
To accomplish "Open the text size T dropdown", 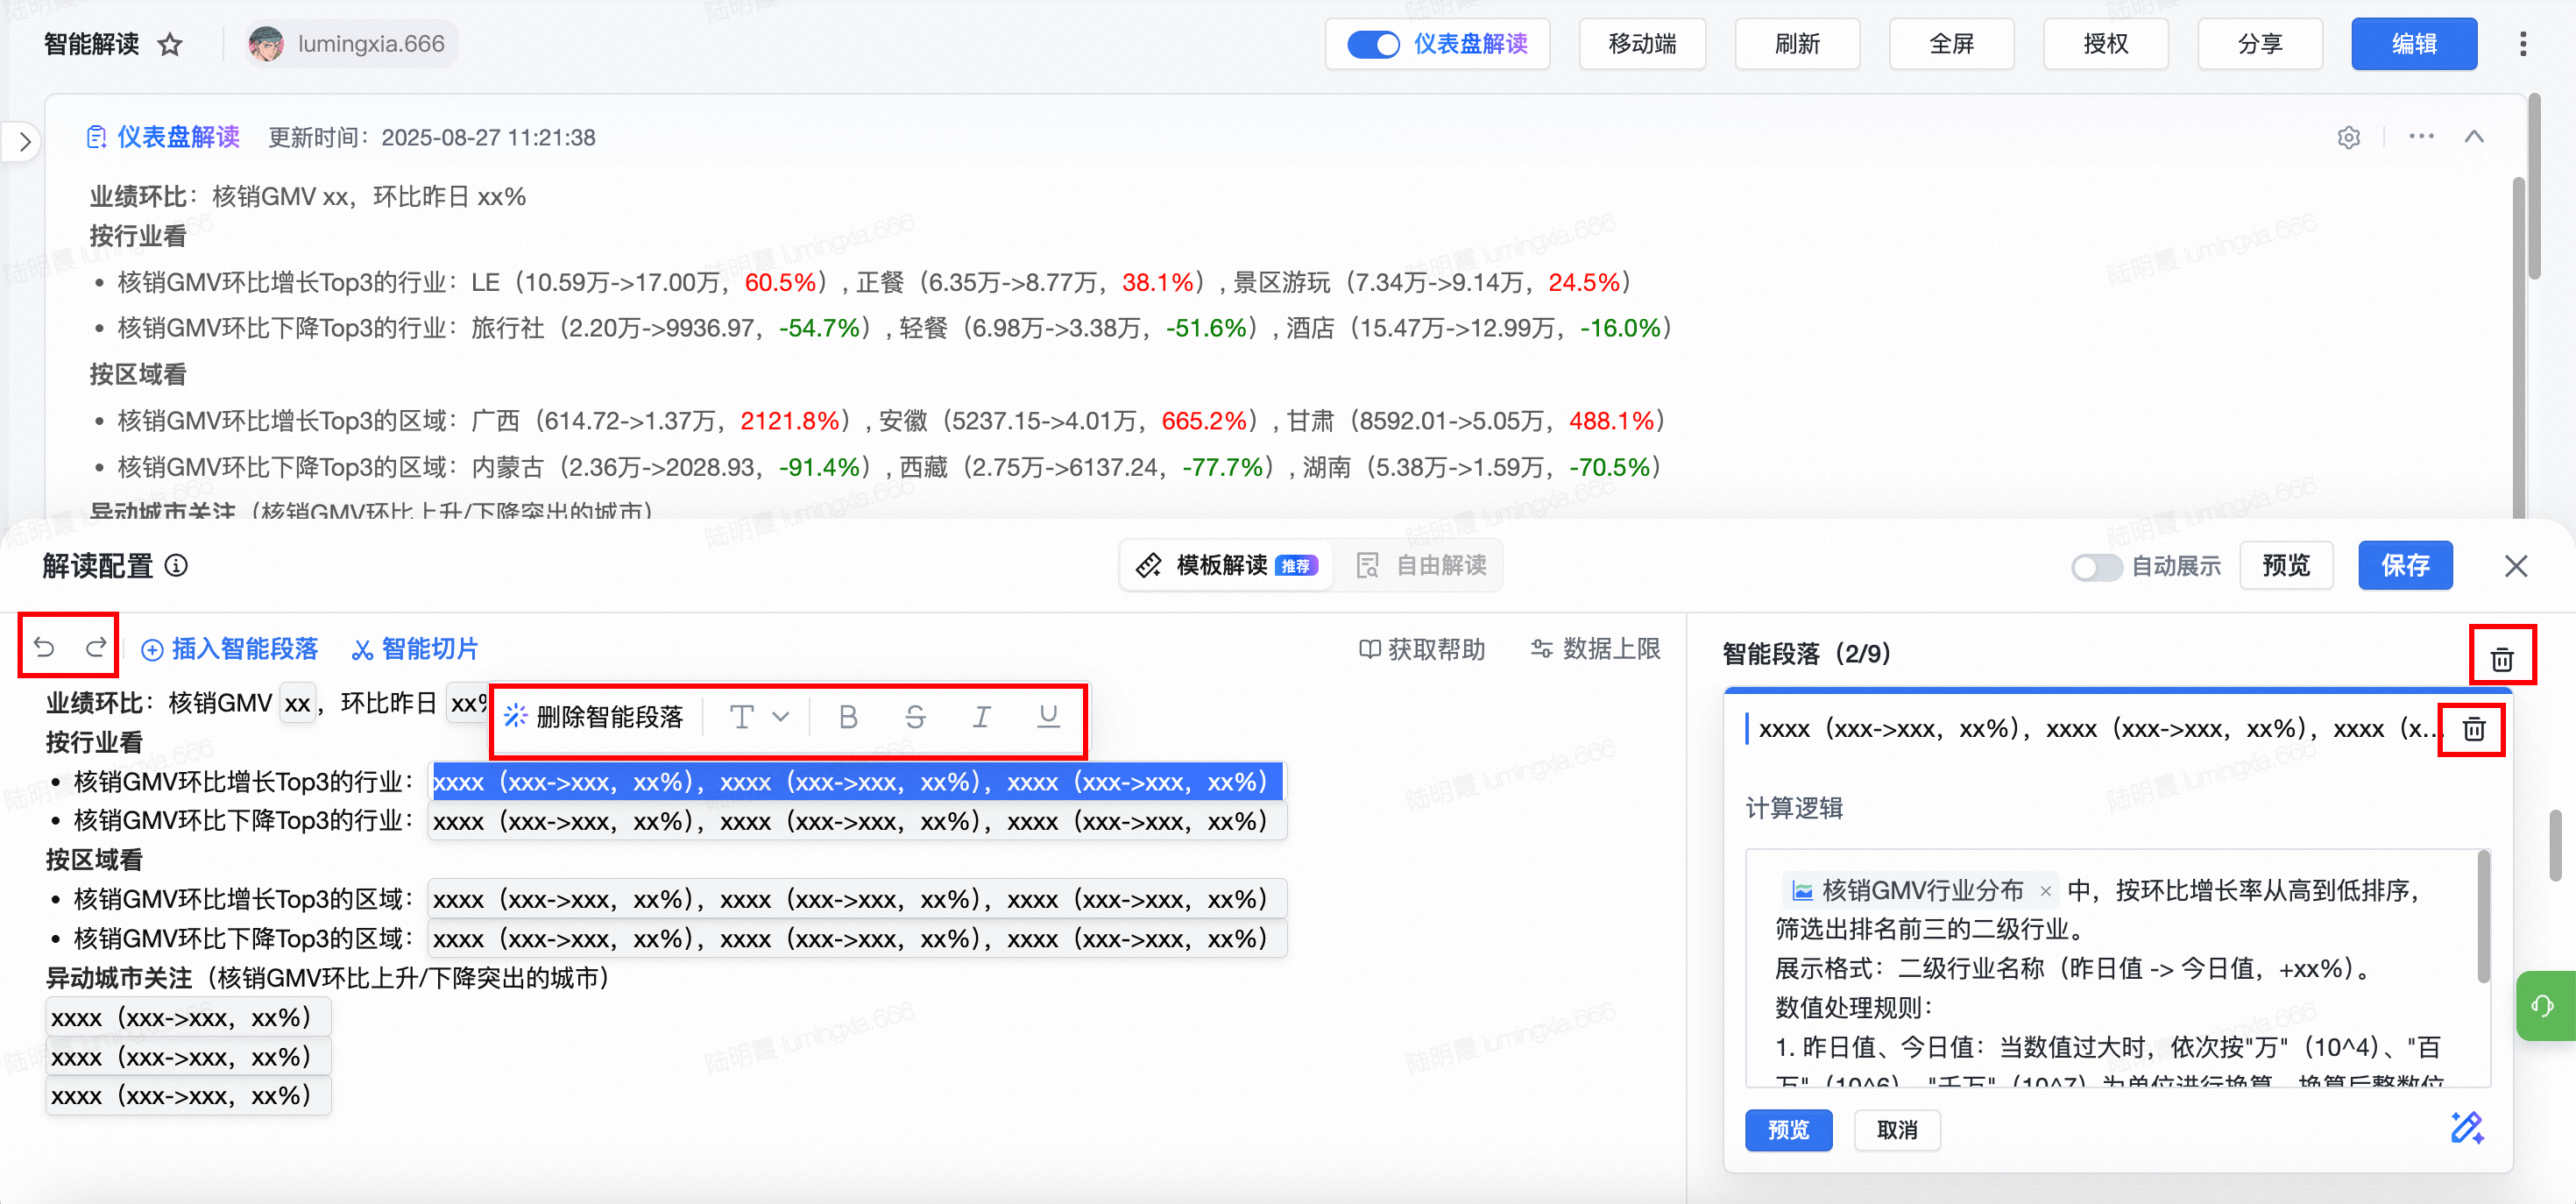I will coord(758,716).
